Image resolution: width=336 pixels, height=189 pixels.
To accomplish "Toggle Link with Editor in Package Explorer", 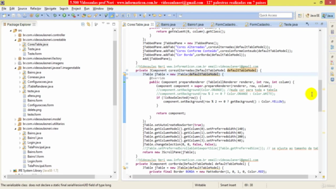I will click(x=89, y=25).
